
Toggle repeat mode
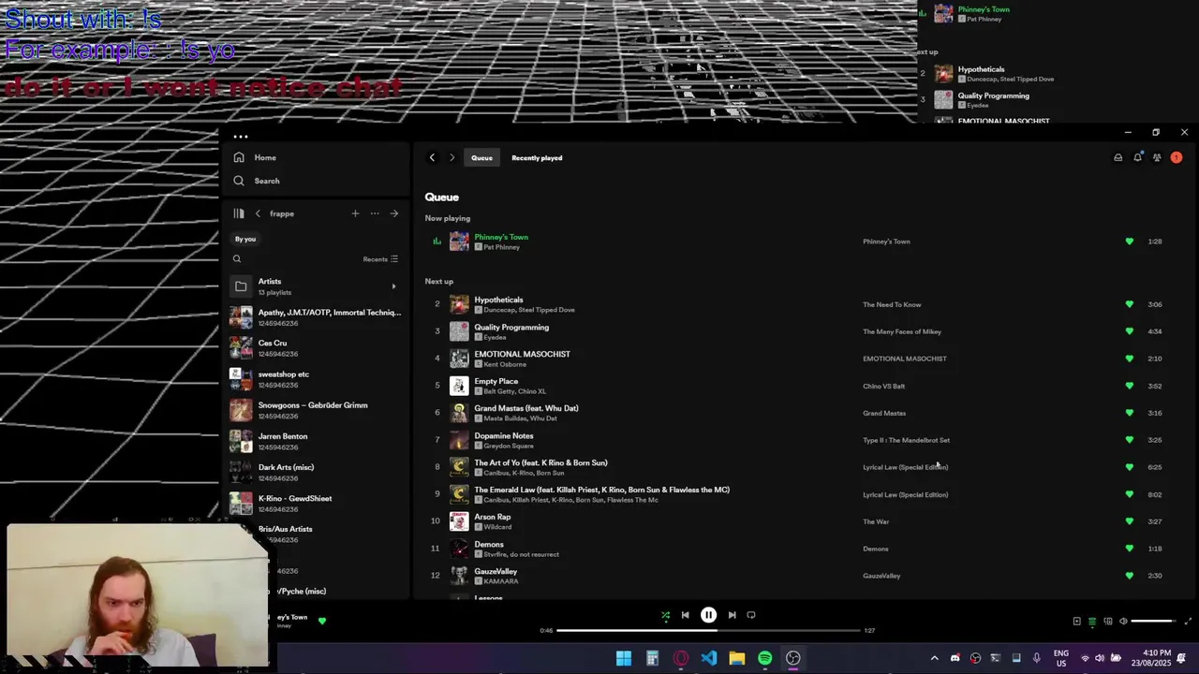[x=751, y=615]
